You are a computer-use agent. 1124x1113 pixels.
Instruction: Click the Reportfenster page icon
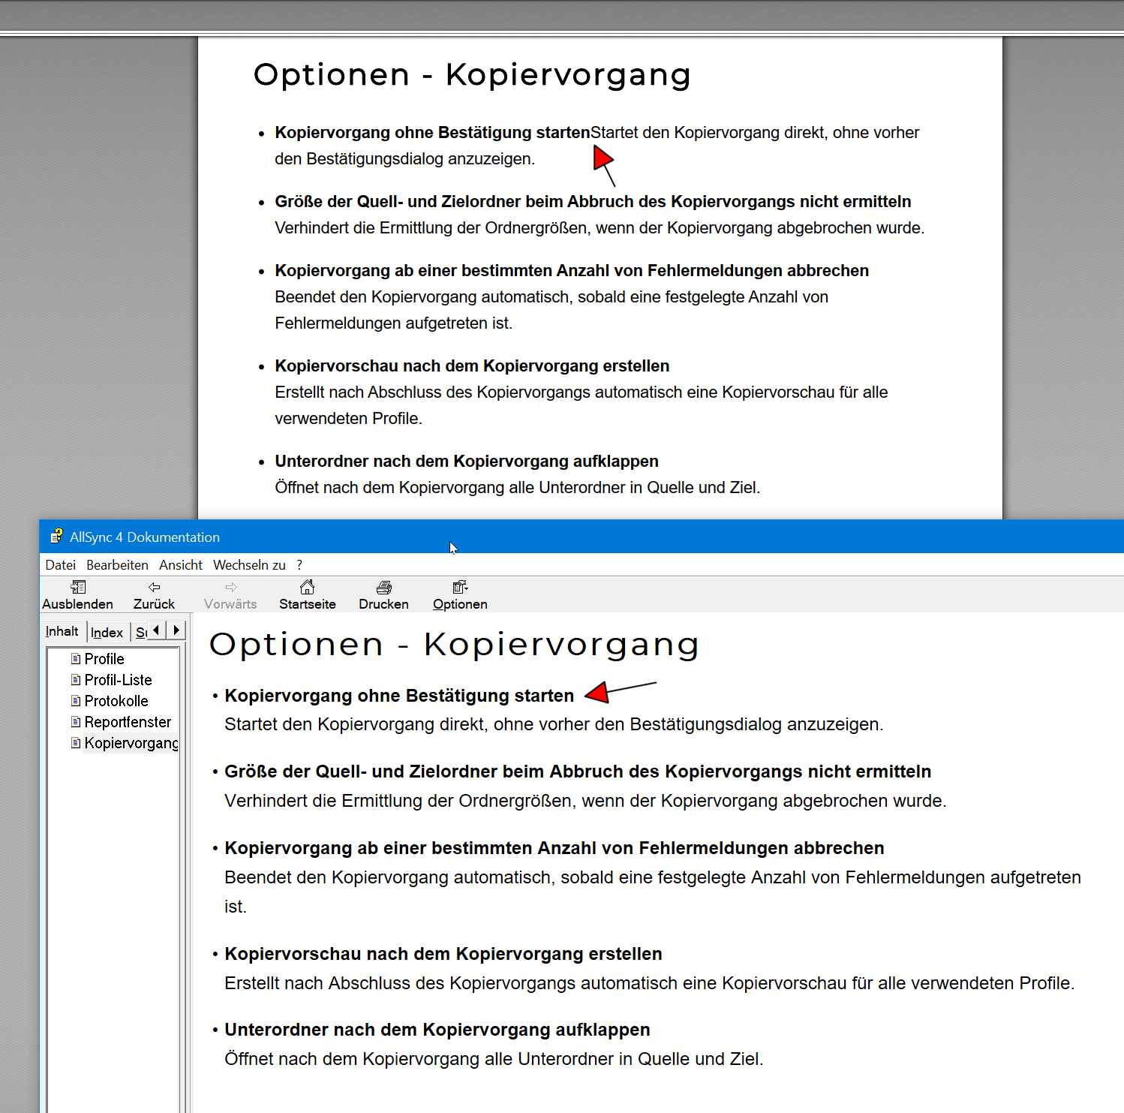[76, 721]
